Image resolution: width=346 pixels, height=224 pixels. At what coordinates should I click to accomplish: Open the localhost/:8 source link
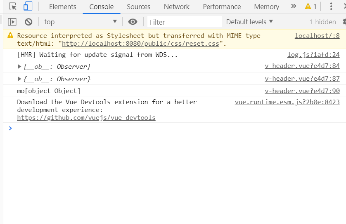pyautogui.click(x=317, y=36)
